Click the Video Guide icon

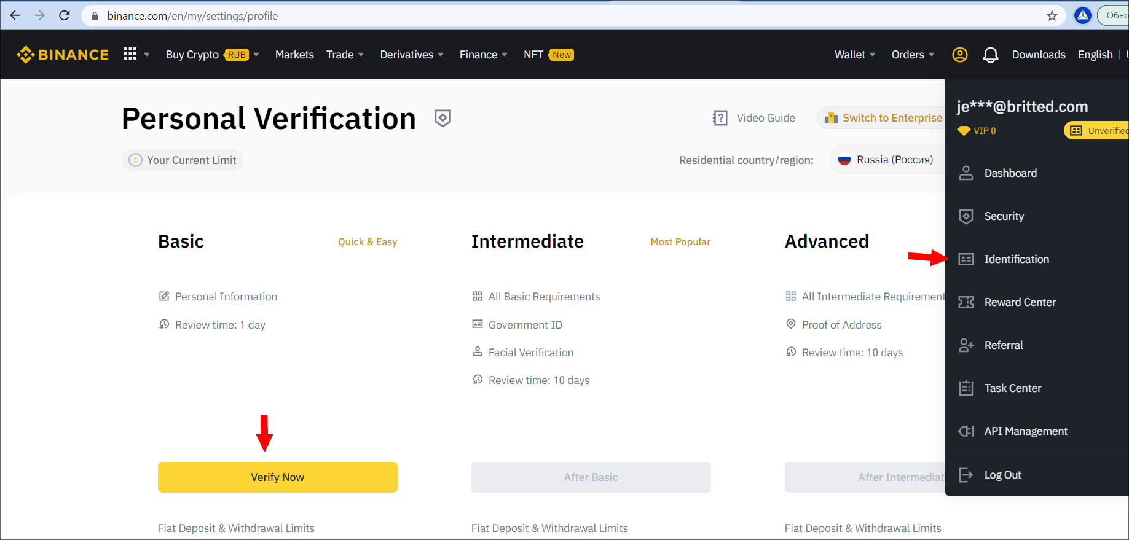coord(720,118)
